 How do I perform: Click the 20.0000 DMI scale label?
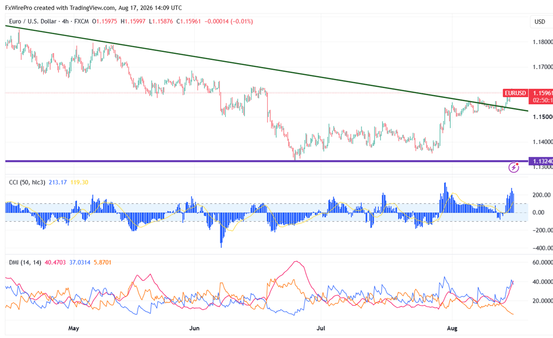(x=543, y=301)
